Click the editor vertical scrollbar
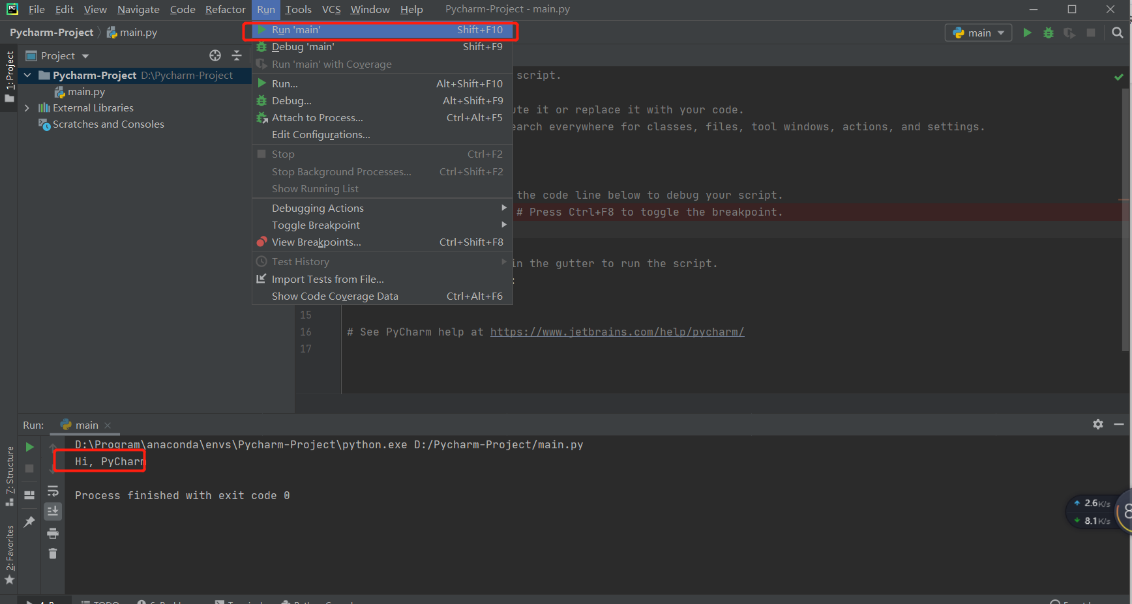The height and width of the screenshot is (604, 1132). click(1125, 222)
